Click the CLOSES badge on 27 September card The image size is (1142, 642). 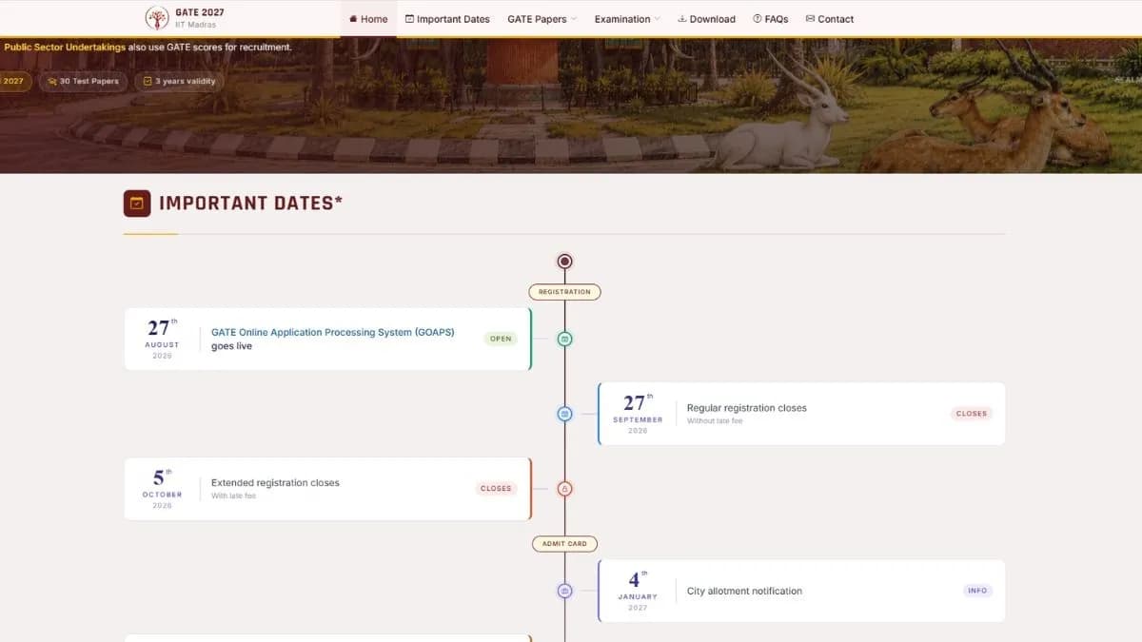[972, 414]
